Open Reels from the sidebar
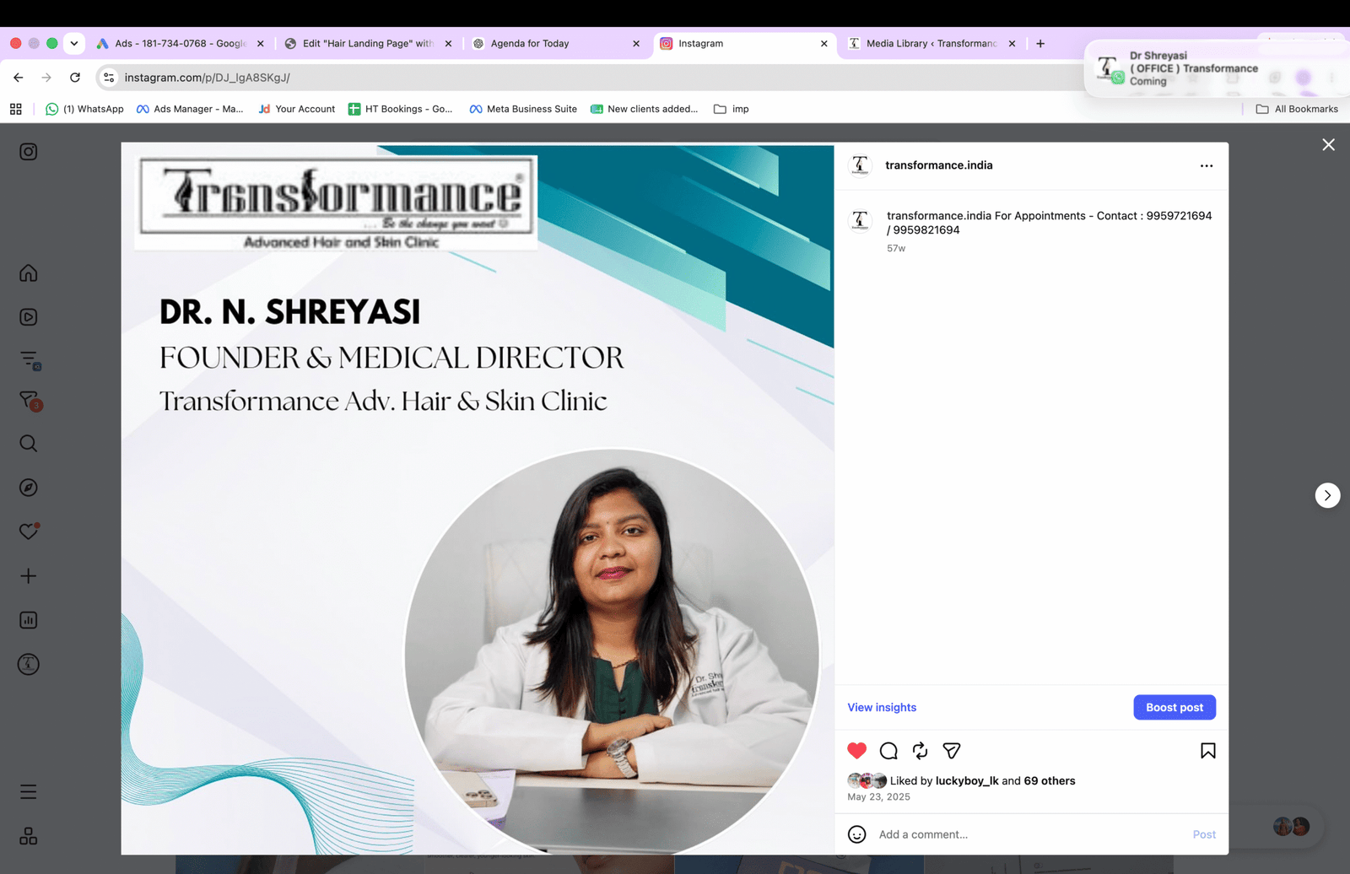The width and height of the screenshot is (1350, 874). click(29, 317)
